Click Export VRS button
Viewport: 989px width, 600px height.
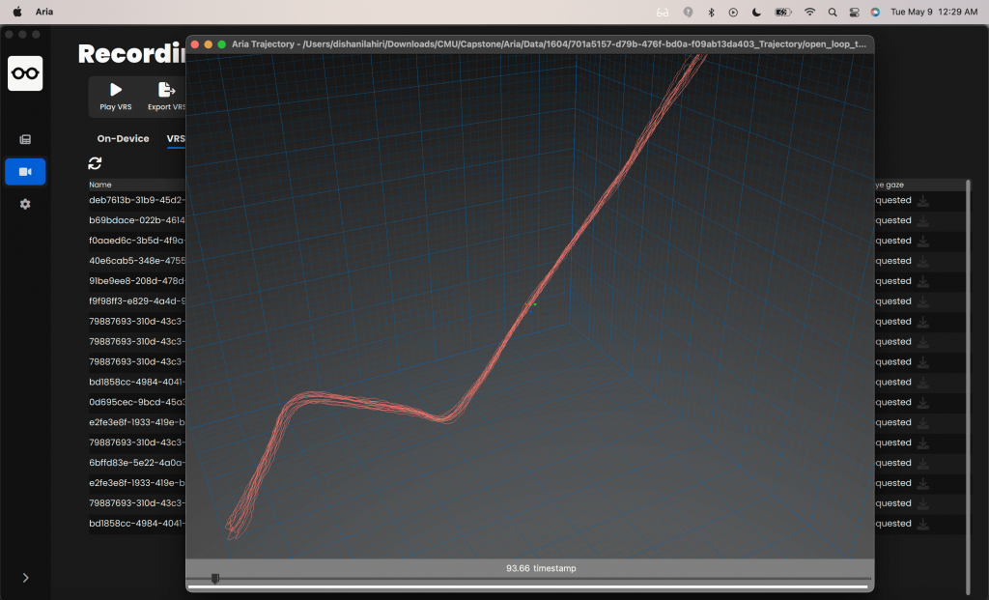[x=166, y=97]
